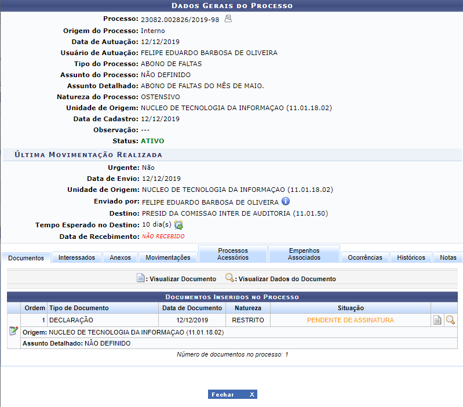Click the PENDENTE DE ASSINATURA status cell
Viewport: 463px width, 407px height.
(x=350, y=320)
